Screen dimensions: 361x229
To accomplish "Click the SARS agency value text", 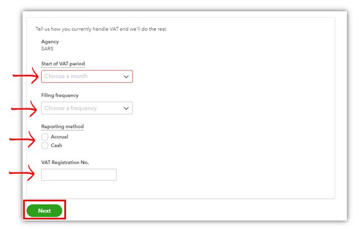I will pos(47,49).
